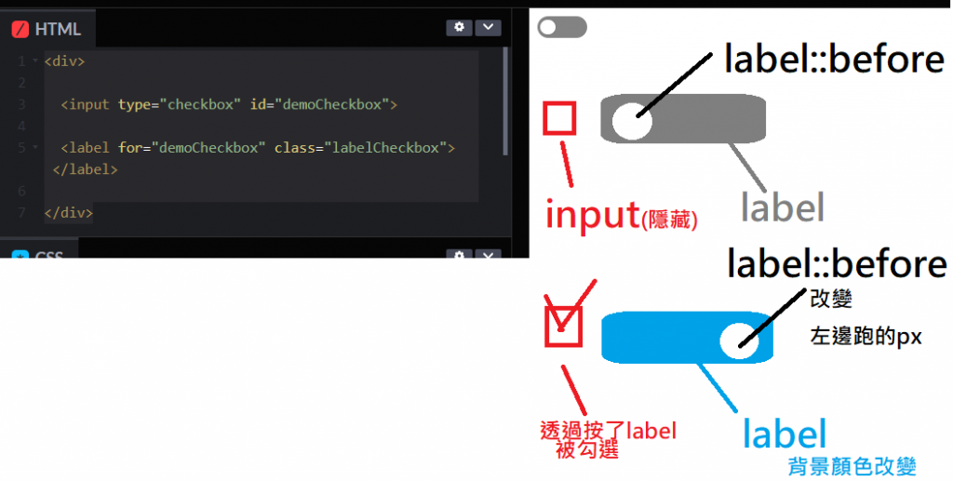Collapse the label fold arrow on line 5
The width and height of the screenshot is (953, 481).
pos(35,147)
